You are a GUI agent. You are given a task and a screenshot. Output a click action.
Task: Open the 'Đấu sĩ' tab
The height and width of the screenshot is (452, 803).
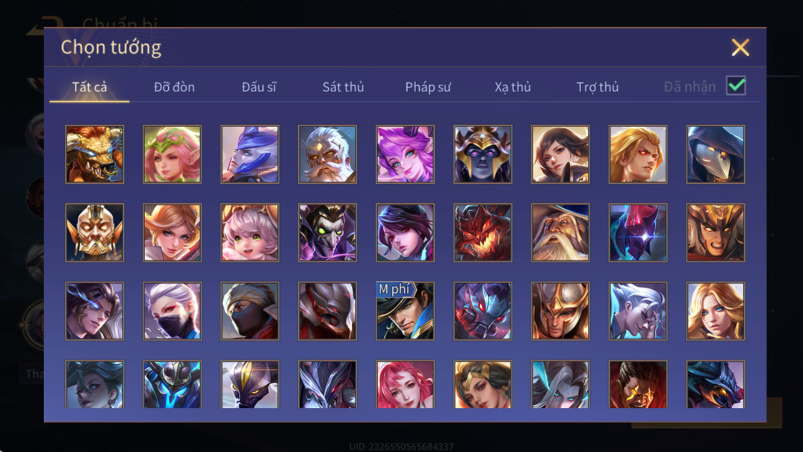[x=259, y=87]
